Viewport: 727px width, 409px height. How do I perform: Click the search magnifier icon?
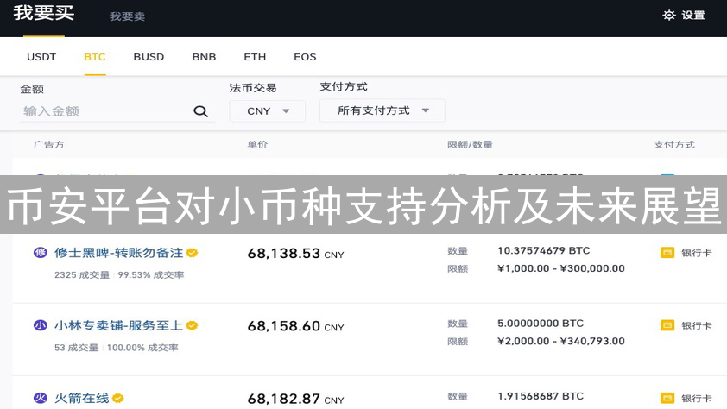201,111
